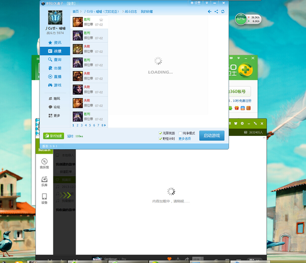The image size is (306, 263).
Task: Expand the 更多 sidebar menu
Action: (x=55, y=116)
